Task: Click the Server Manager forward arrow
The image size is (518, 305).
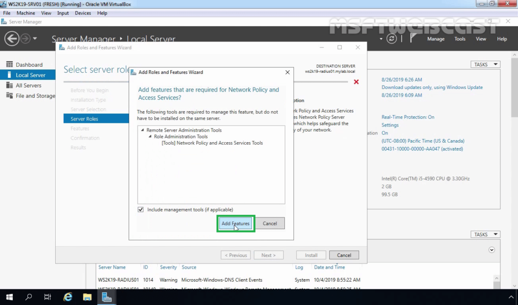Action: pyautogui.click(x=25, y=38)
